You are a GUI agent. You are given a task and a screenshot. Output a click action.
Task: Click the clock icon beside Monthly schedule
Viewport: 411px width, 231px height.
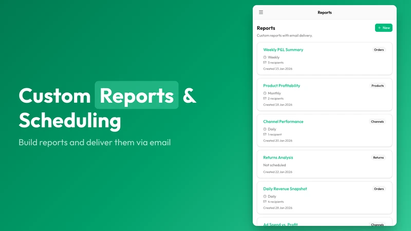[265, 93]
